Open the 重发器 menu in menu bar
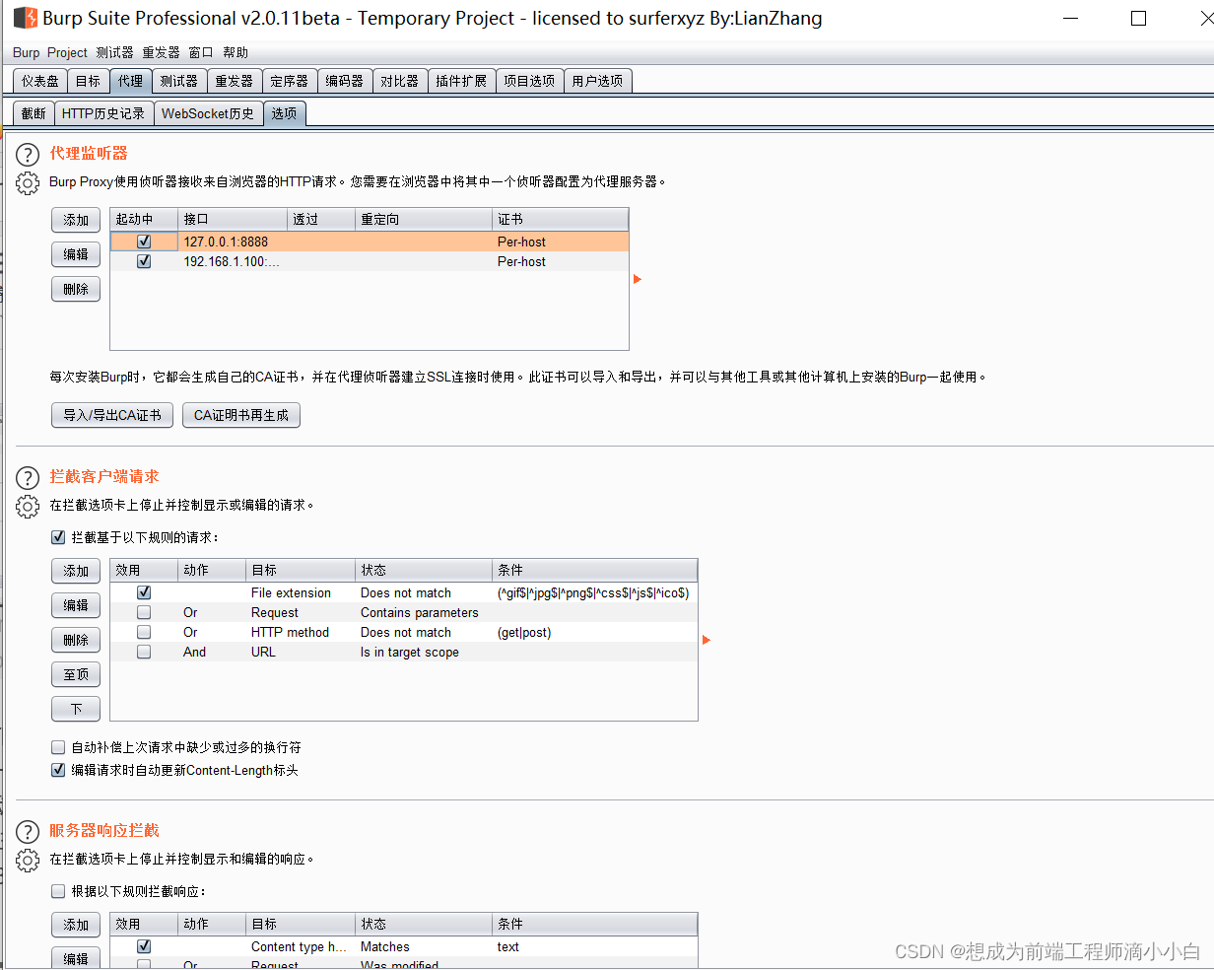Screen dimensions: 1214x970 (161, 53)
